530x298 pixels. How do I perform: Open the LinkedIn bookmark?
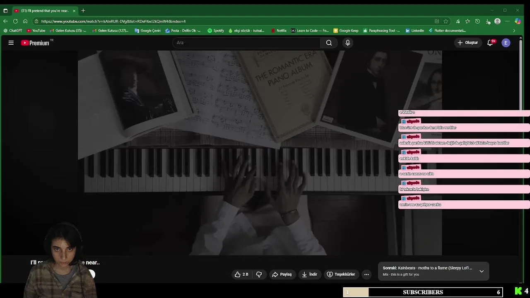(x=414, y=31)
